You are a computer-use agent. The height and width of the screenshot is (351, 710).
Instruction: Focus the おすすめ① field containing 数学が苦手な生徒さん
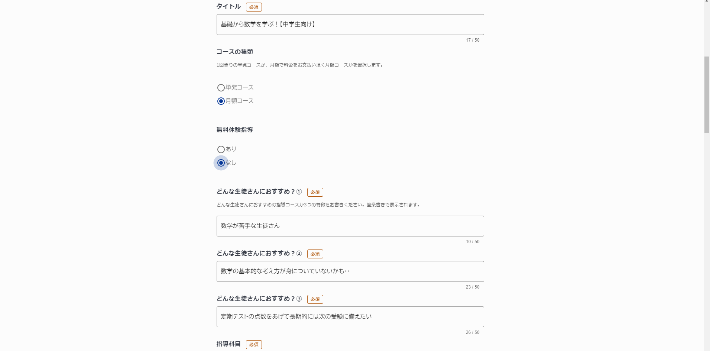[350, 226]
